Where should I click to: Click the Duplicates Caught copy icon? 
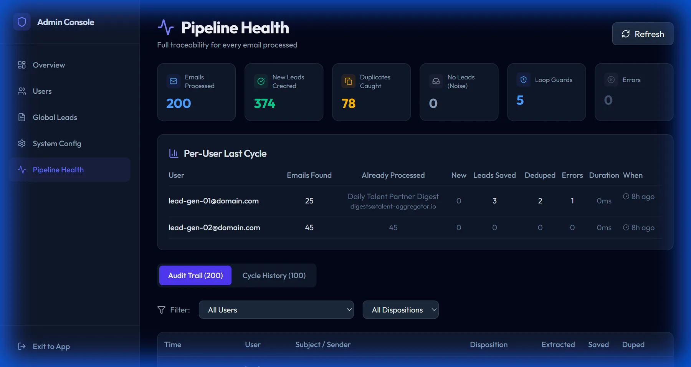pos(349,81)
